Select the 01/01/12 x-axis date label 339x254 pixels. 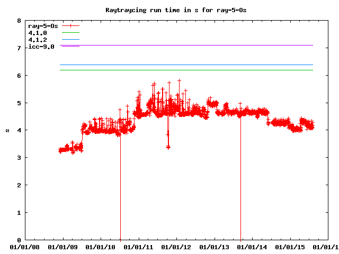point(177,247)
